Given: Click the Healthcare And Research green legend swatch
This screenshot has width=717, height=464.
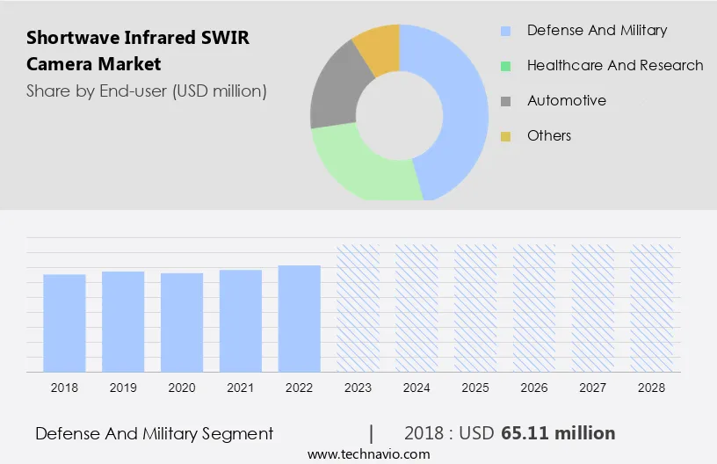Looking at the screenshot, I should click(505, 66).
